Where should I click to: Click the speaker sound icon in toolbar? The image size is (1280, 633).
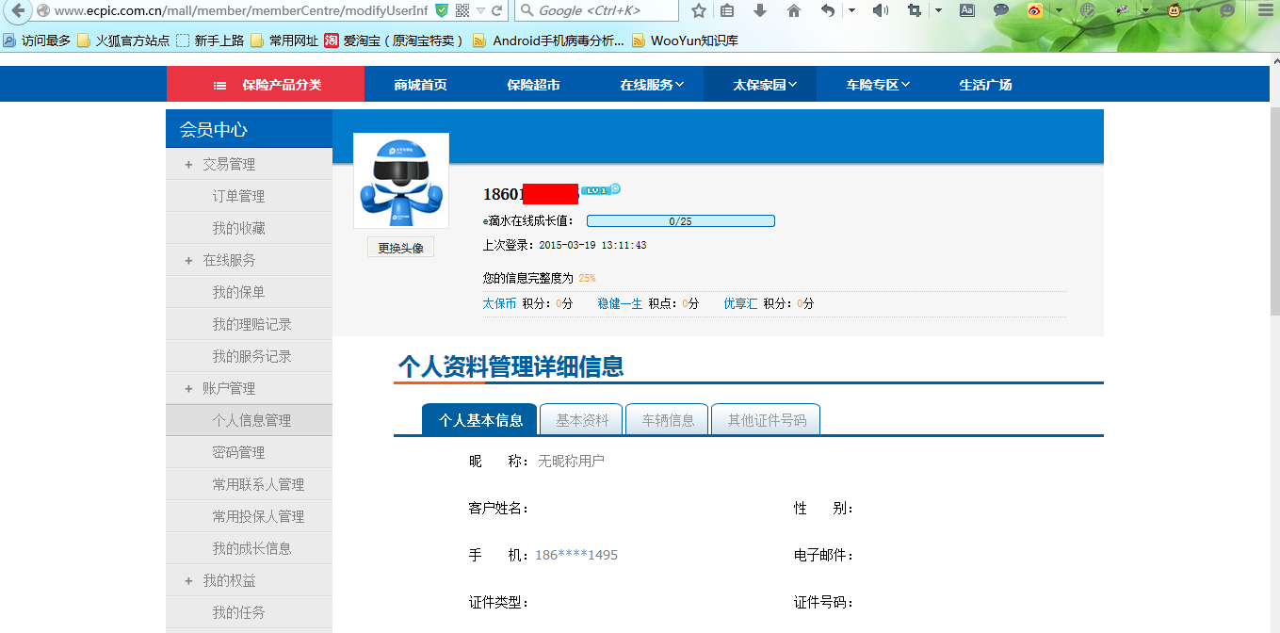(880, 10)
